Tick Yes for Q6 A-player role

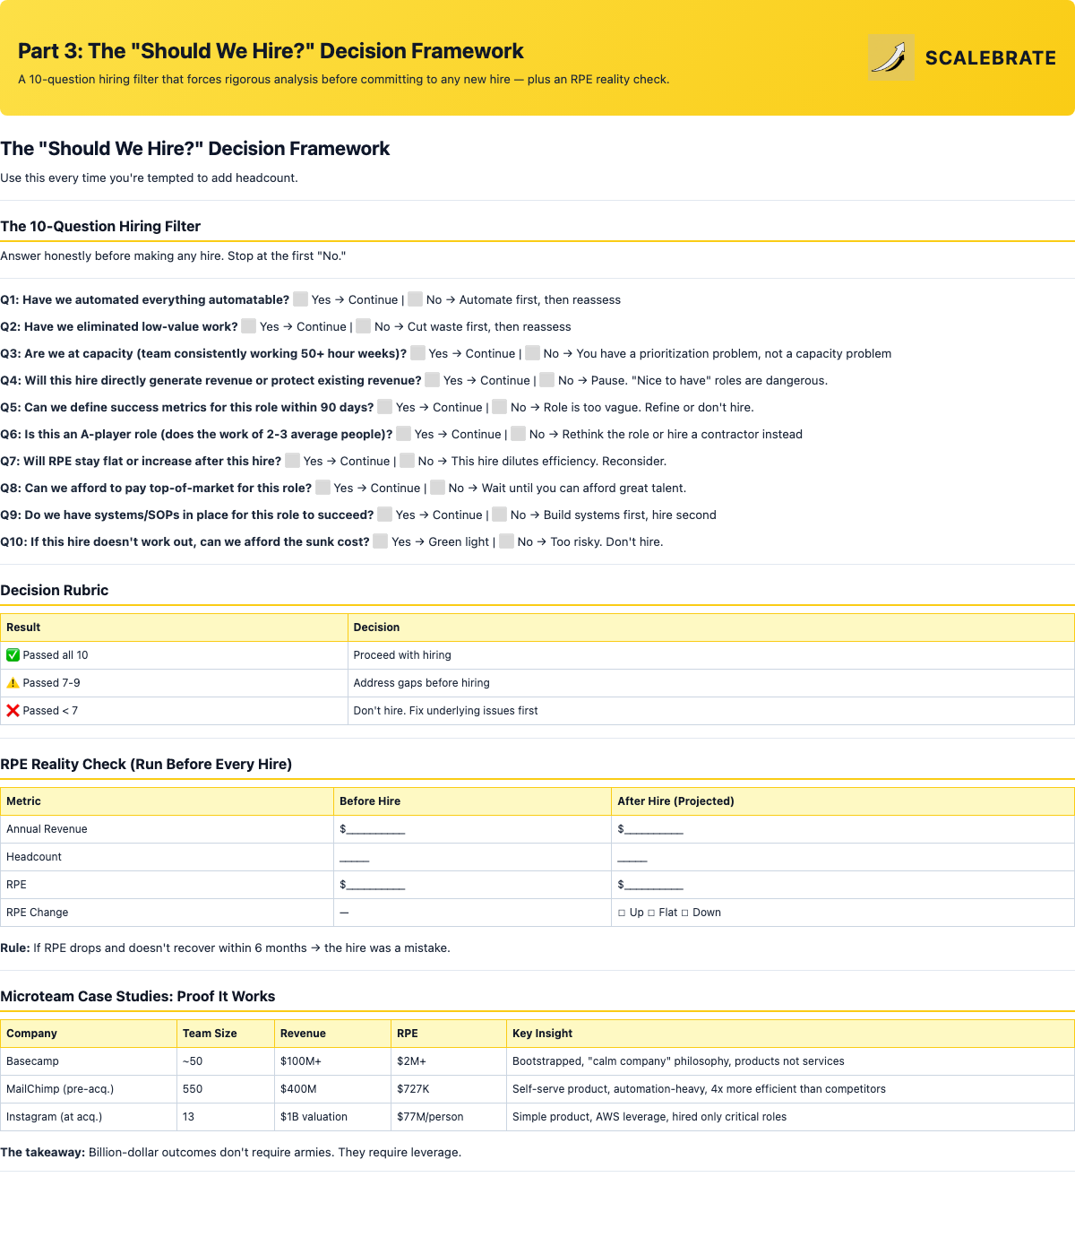tap(404, 434)
